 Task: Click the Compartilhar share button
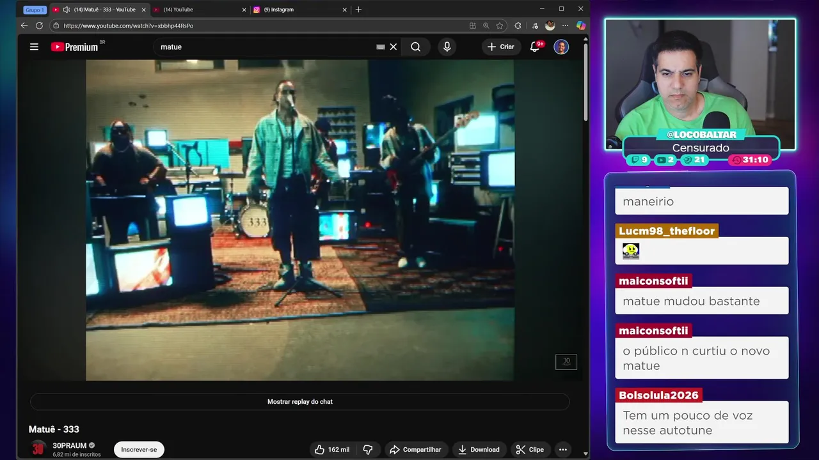(x=415, y=450)
